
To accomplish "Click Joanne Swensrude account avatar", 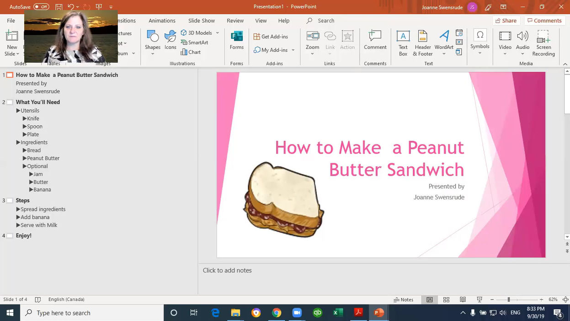I will 472,7.
